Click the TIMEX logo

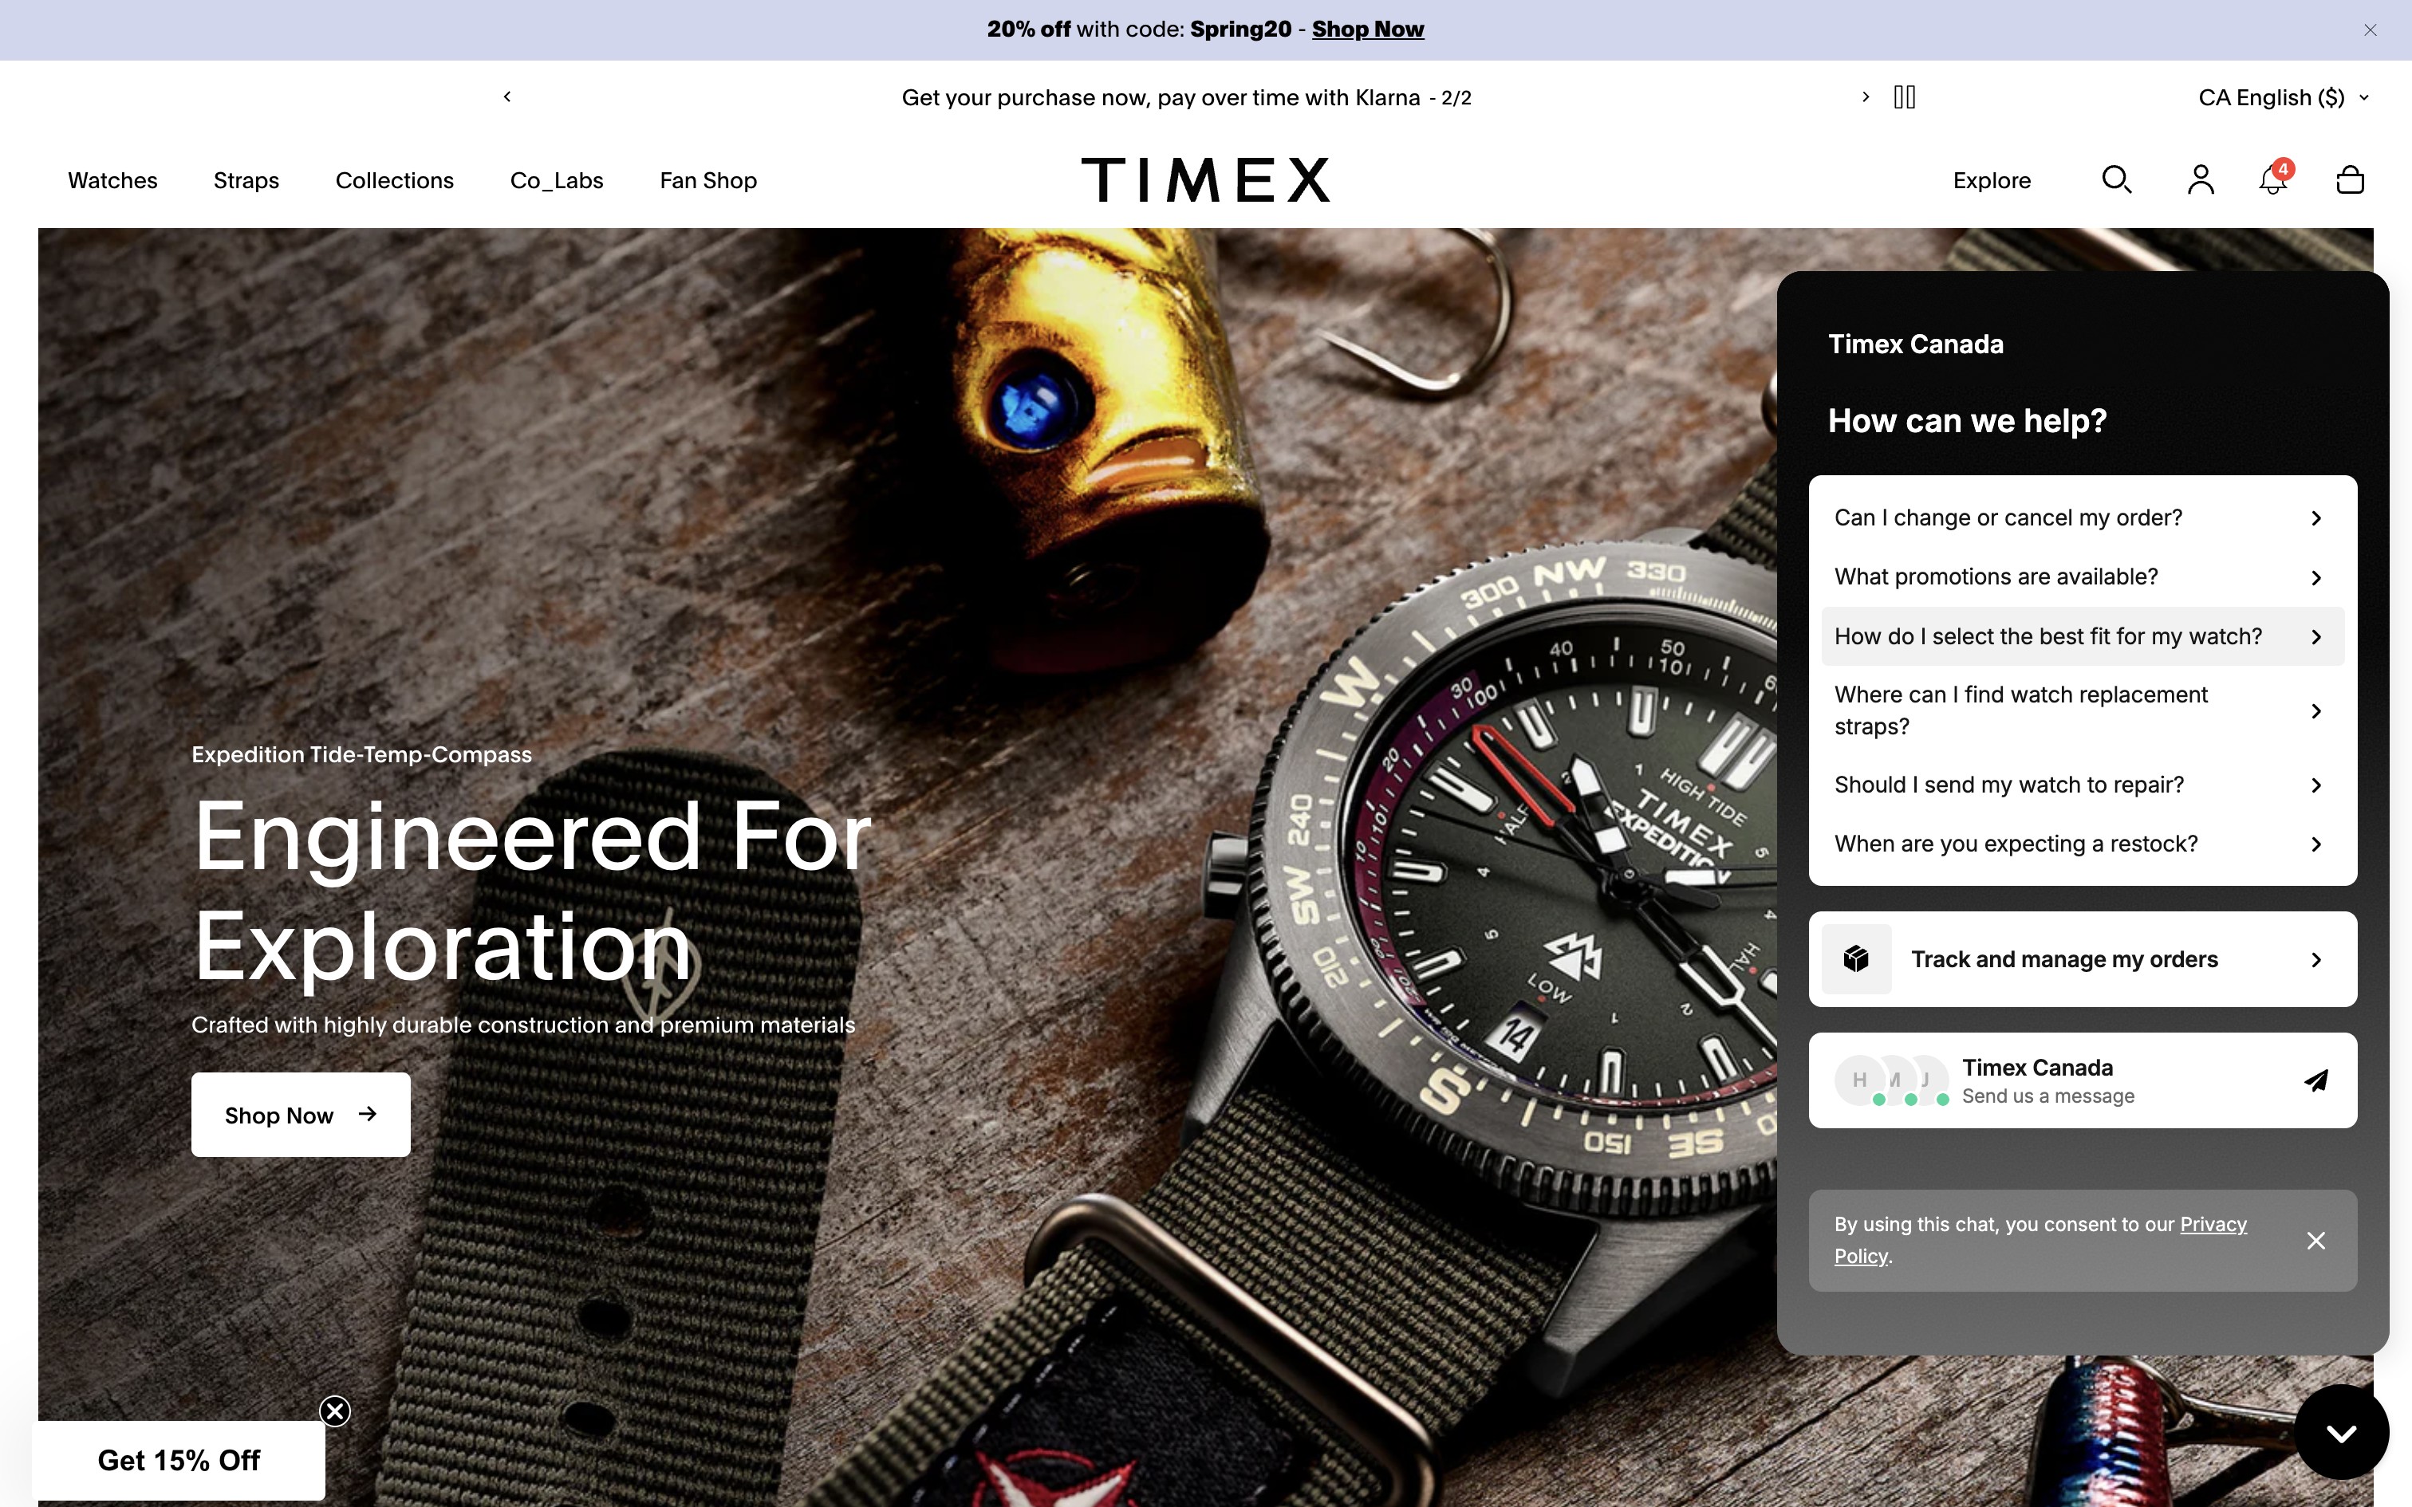tap(1206, 179)
